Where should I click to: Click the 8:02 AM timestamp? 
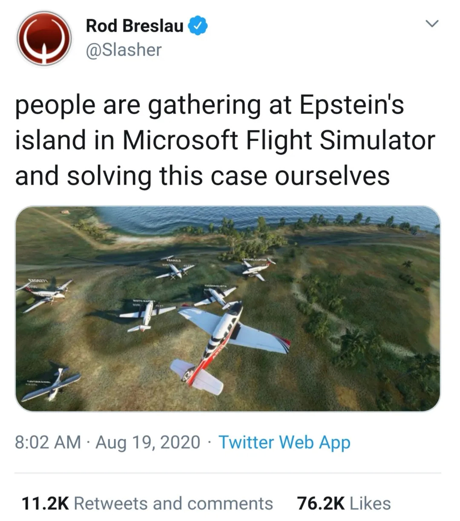pos(48,442)
